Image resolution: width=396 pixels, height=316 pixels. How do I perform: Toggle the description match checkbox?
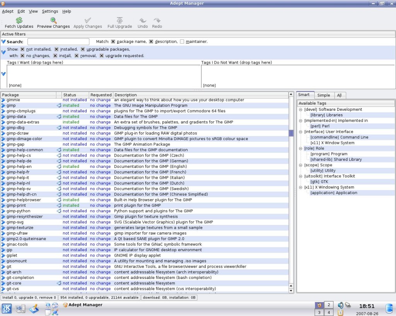tap(151, 42)
